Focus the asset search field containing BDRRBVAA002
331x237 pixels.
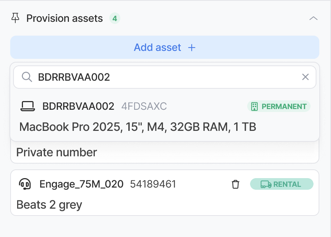pos(164,77)
